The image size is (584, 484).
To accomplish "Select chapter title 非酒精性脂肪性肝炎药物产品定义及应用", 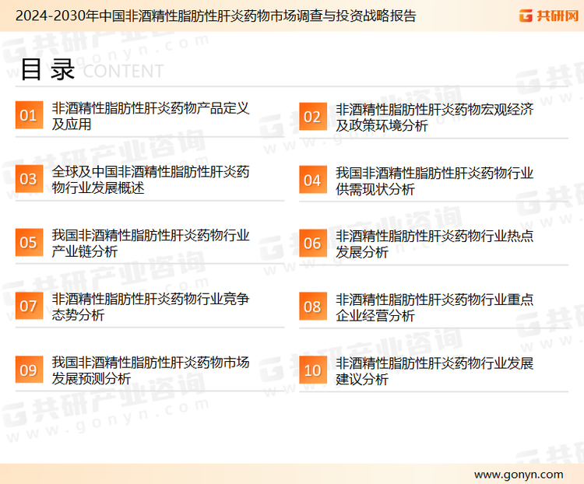I will [150, 116].
